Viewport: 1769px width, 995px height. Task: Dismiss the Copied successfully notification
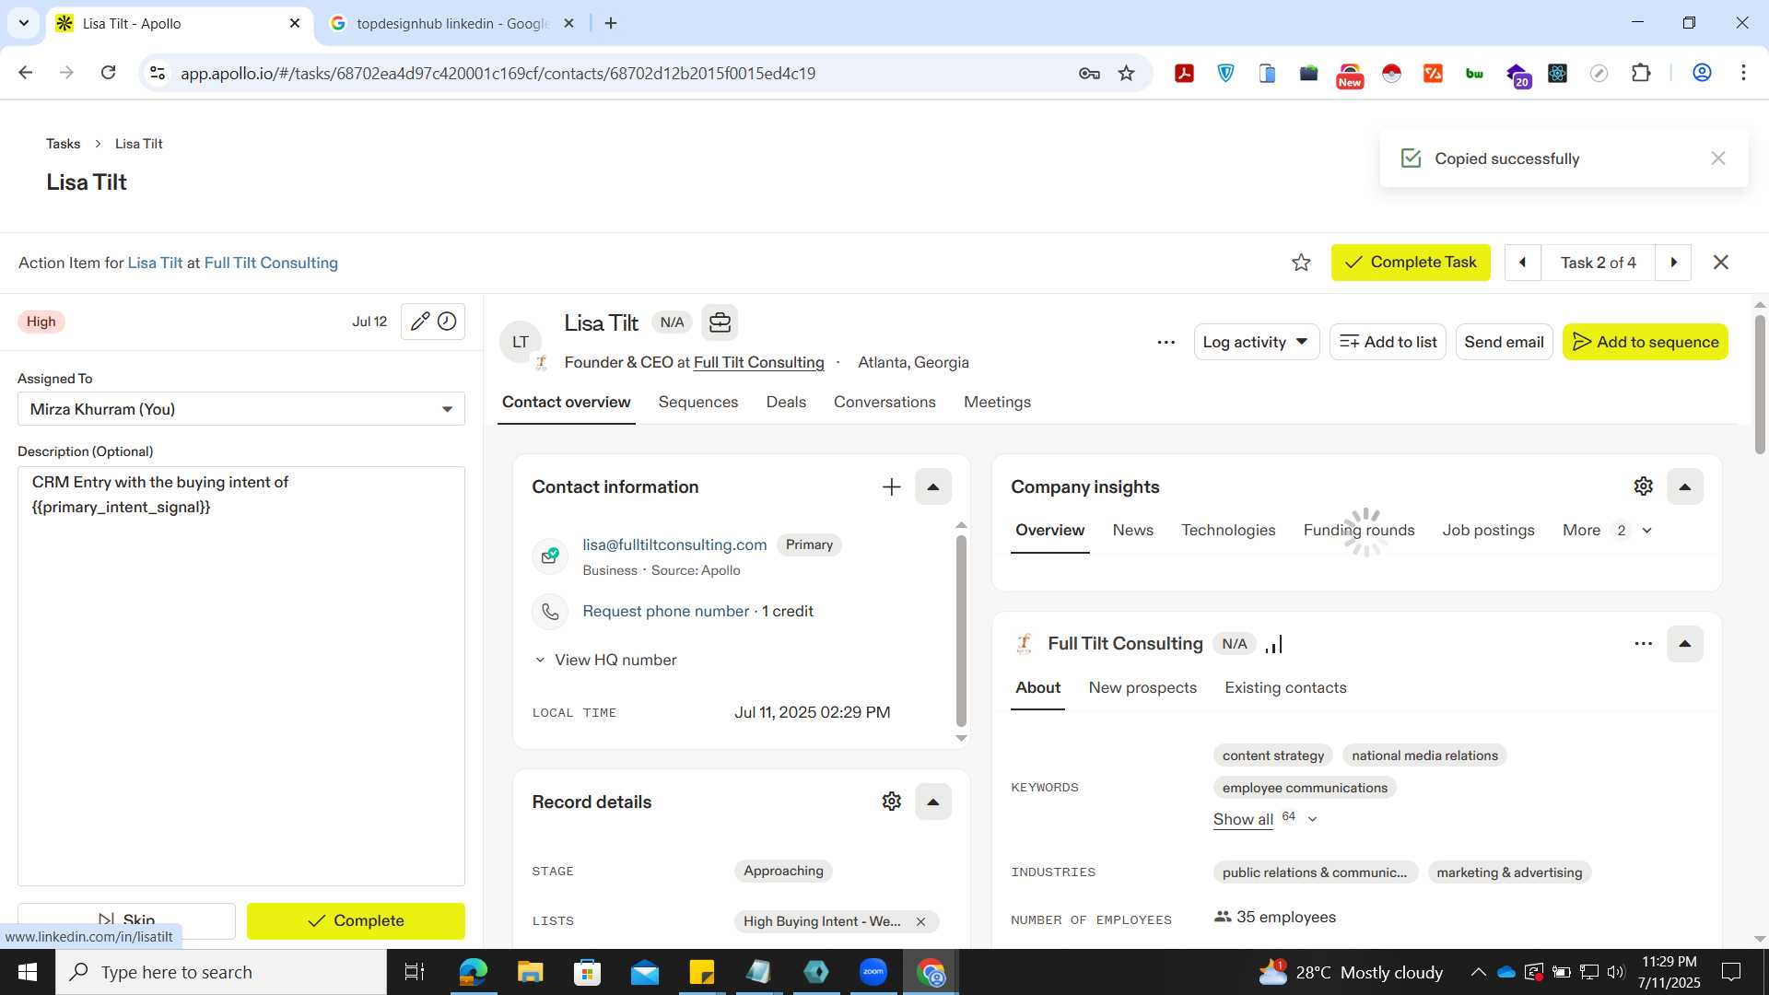click(x=1717, y=158)
